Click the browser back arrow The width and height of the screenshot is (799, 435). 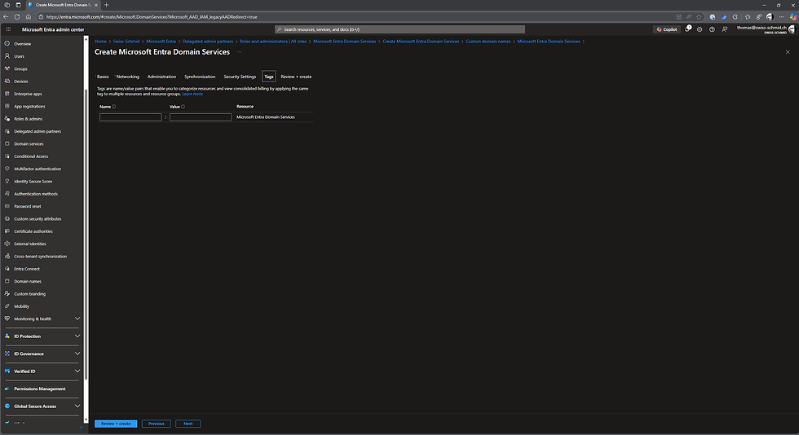(6, 17)
